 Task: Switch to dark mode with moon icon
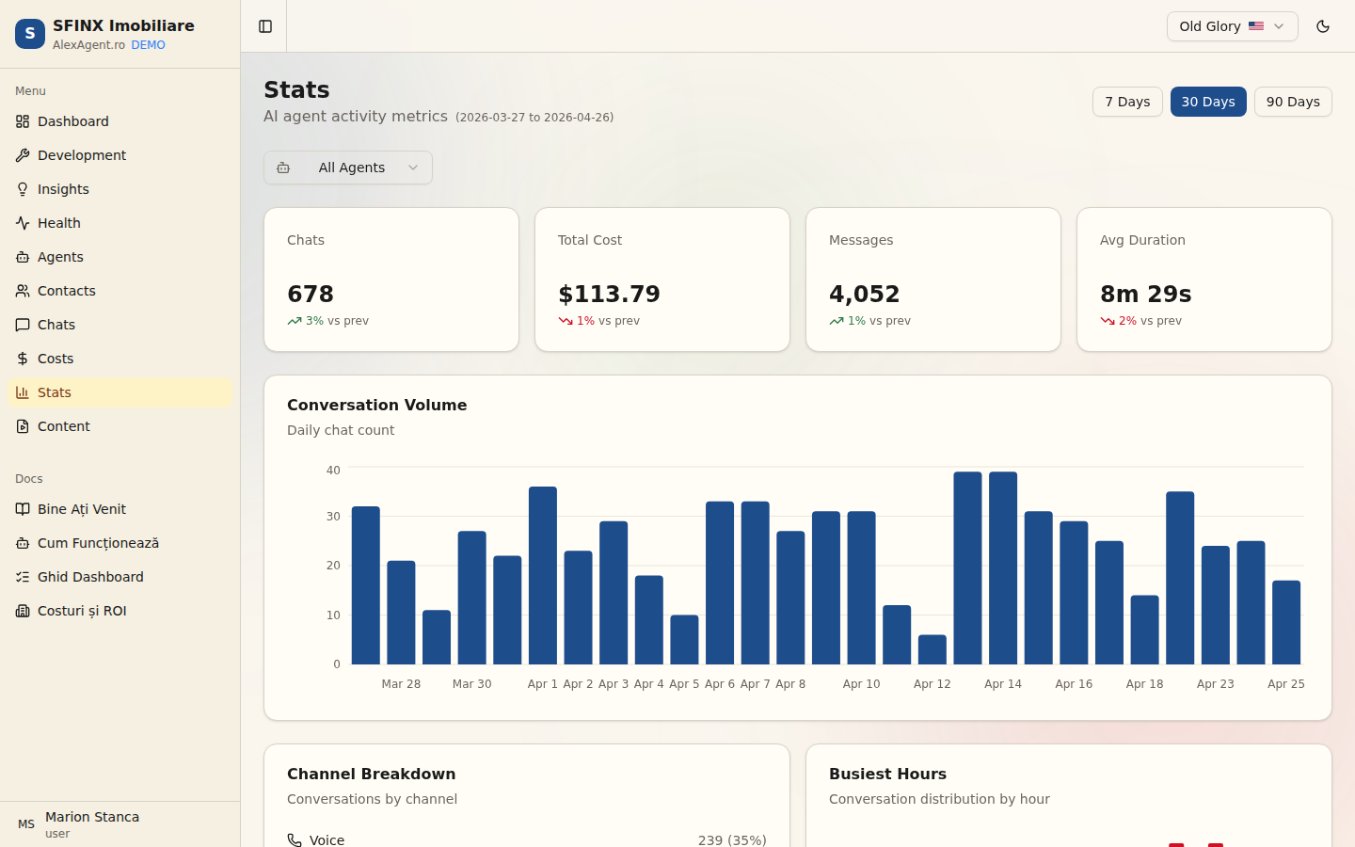pos(1323,26)
